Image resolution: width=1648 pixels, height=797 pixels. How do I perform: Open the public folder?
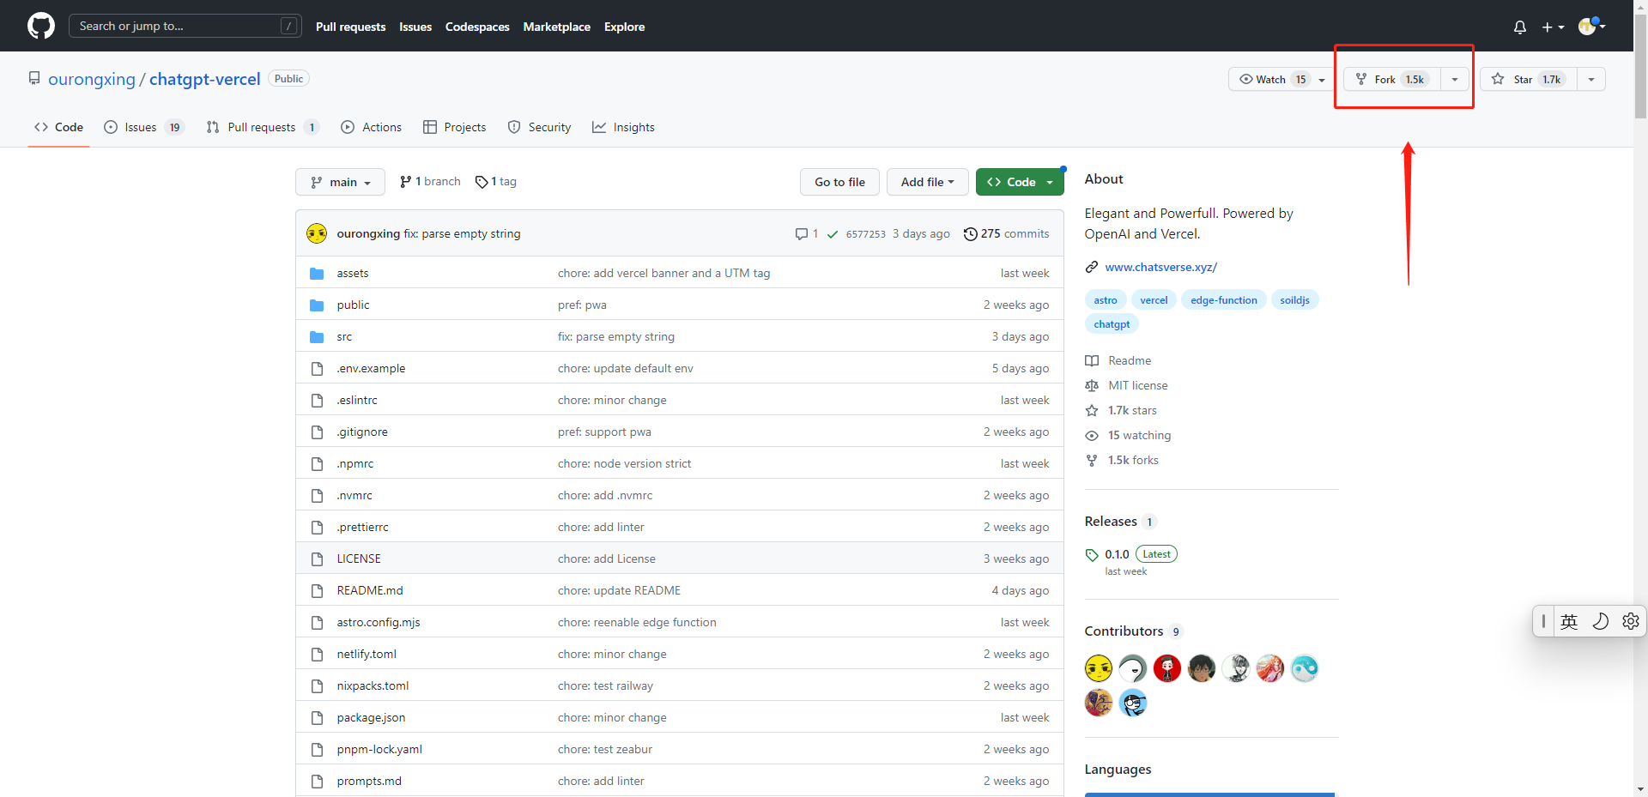(x=353, y=305)
